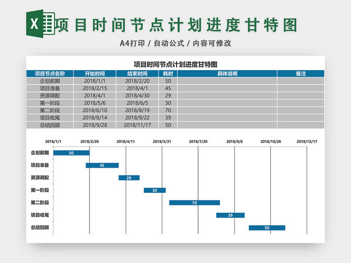Viewport: 351px width, 263px height.
Task: Select end date cell 2018/9/22
Action: (x=137, y=118)
